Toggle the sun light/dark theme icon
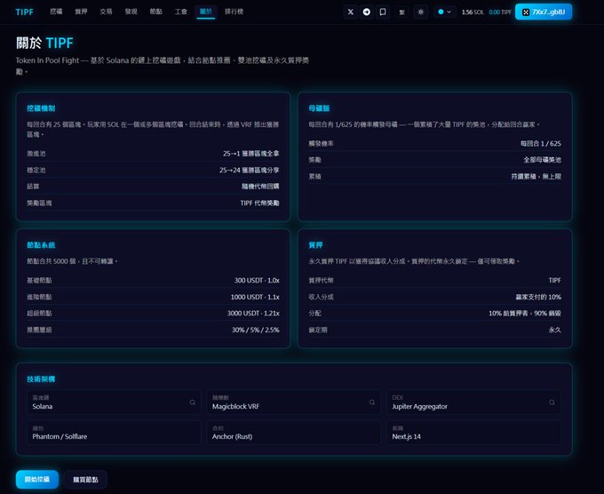604x494 pixels. (421, 12)
